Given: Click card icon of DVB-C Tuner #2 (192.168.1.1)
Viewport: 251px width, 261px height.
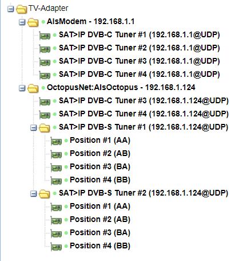Looking at the screenshot, I should (45, 49).
